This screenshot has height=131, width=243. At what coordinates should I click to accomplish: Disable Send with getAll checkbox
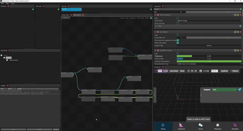click(x=178, y=43)
